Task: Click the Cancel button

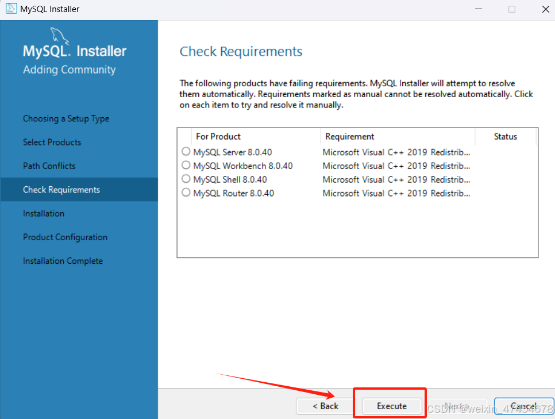Action: coord(524,406)
